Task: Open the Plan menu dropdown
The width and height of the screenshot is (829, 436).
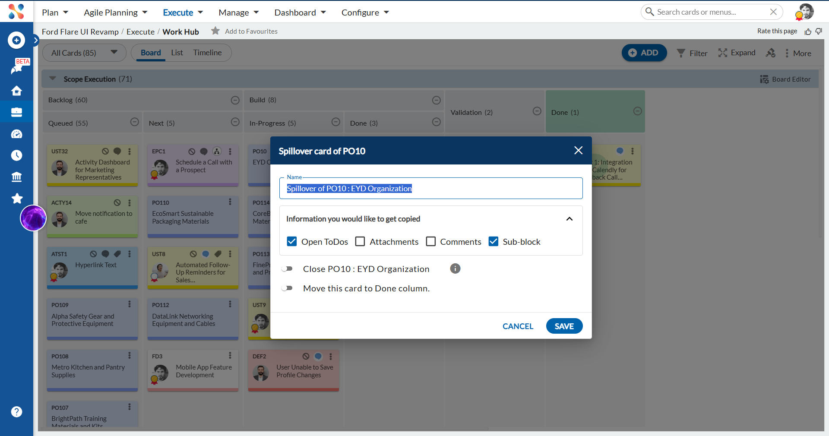Action: click(x=55, y=13)
